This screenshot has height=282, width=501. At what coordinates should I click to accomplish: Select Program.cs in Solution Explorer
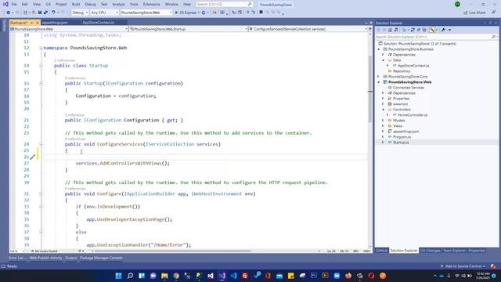point(402,137)
